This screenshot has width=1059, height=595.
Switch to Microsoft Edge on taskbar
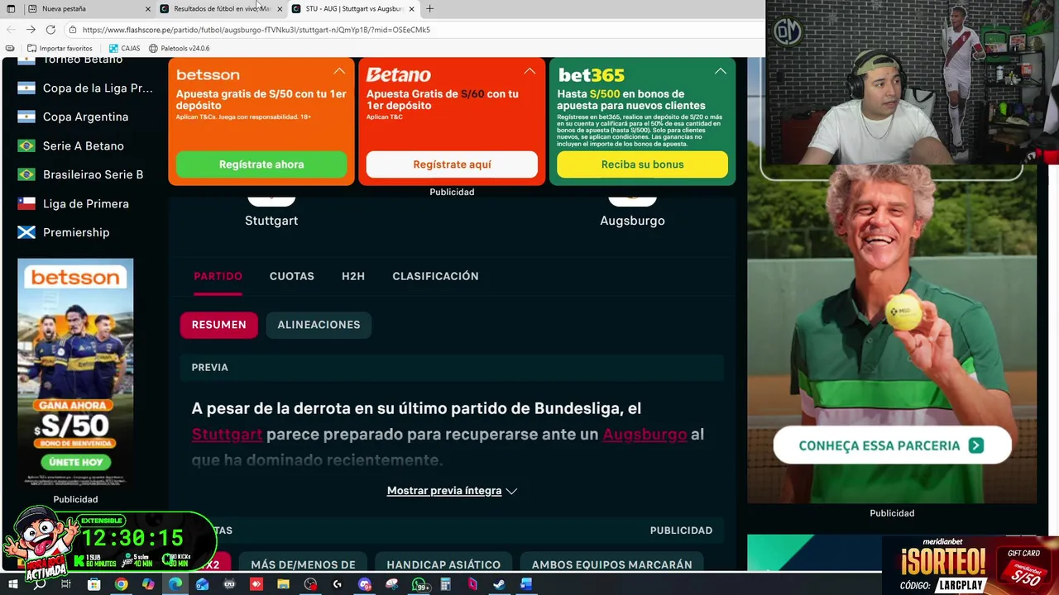coord(175,584)
